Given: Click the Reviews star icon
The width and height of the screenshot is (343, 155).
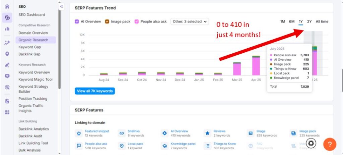Looking at the screenshot, I should tap(207, 133).
